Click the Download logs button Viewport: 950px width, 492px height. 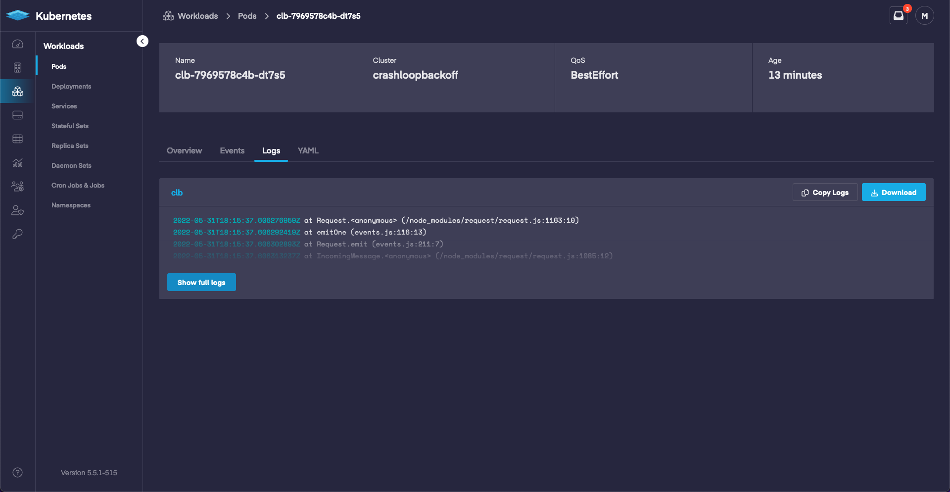tap(894, 192)
